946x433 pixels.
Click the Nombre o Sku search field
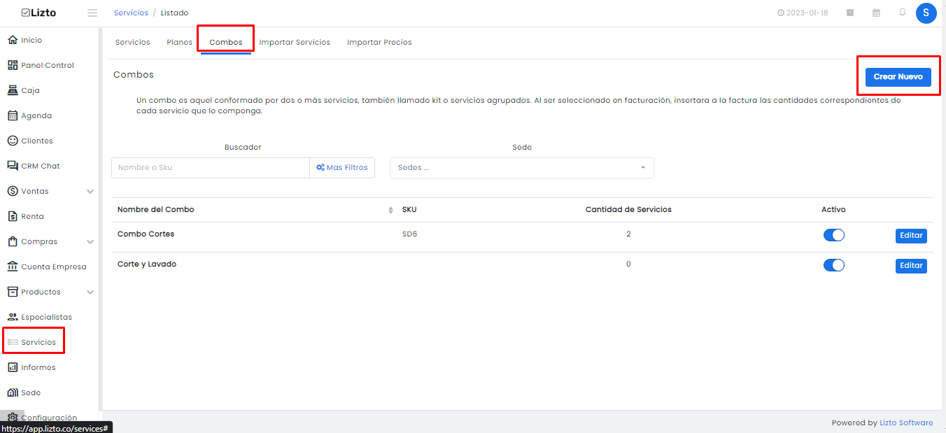pos(210,168)
